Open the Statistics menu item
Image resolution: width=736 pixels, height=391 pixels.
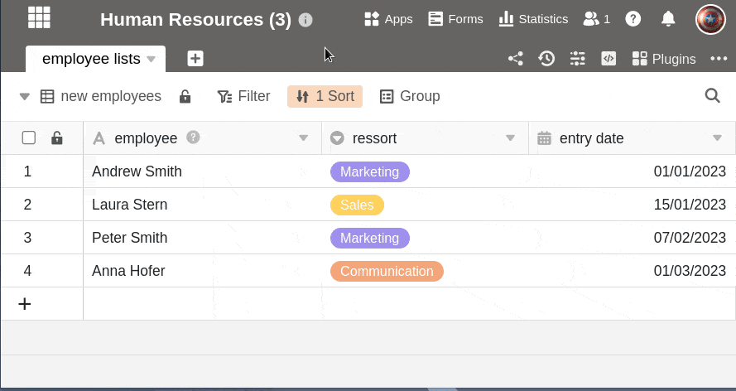[533, 18]
